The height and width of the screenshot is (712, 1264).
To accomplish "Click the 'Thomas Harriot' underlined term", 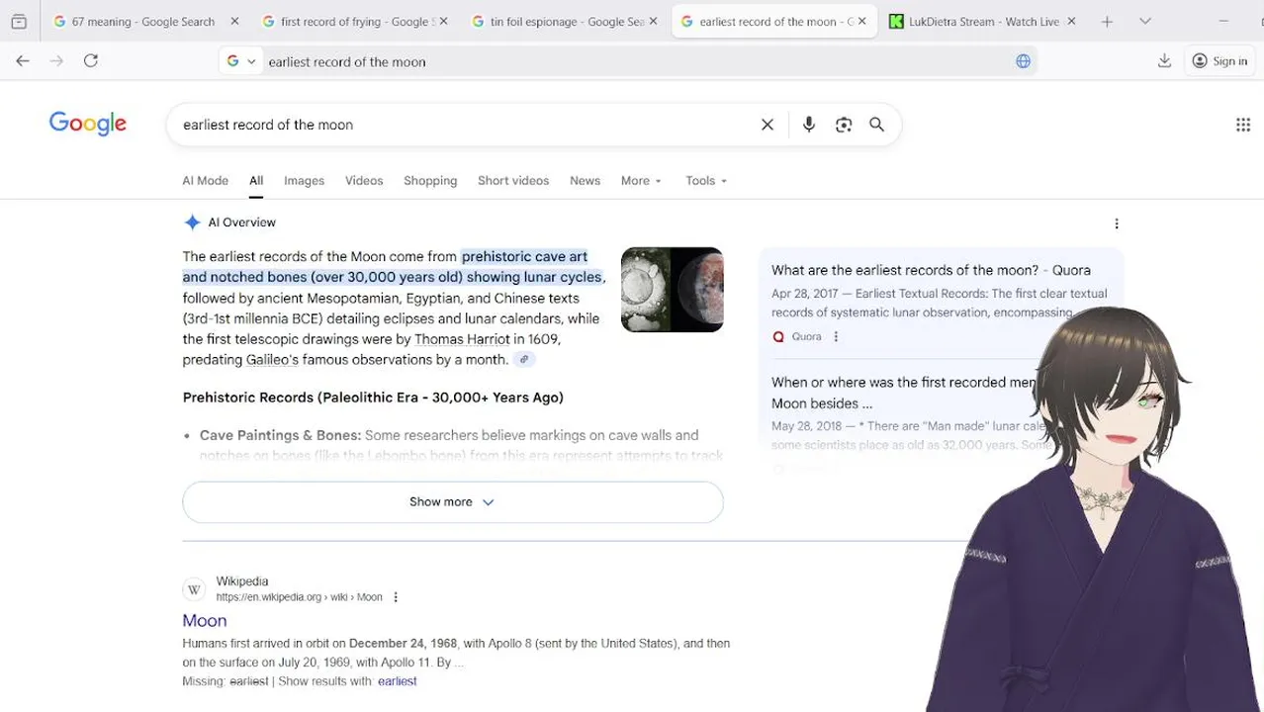I will click(462, 339).
